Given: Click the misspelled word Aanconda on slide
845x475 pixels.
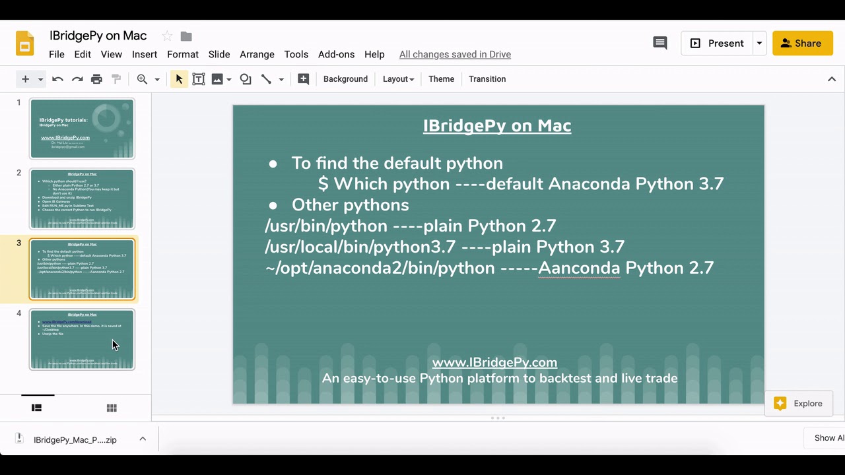Looking at the screenshot, I should (579, 268).
